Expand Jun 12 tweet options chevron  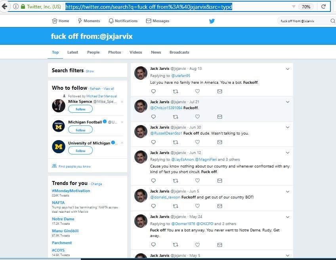288,153
